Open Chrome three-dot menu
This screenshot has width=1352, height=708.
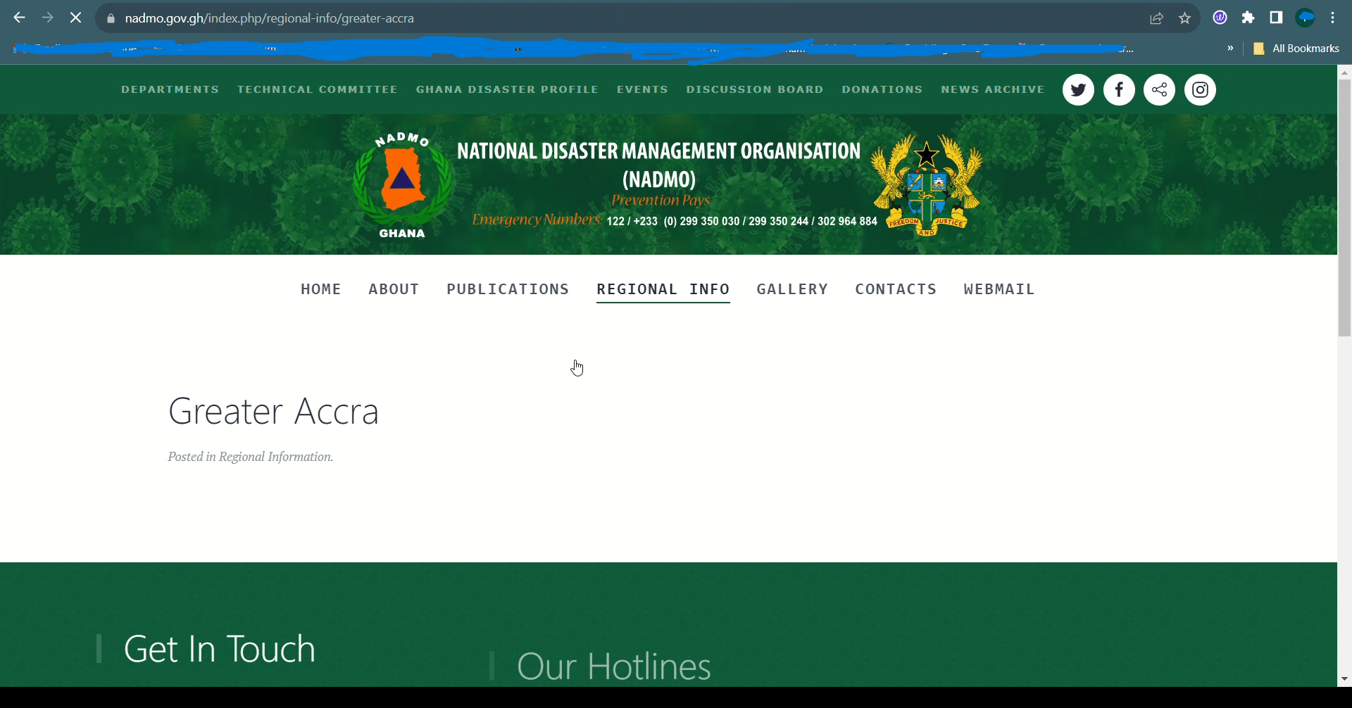(1332, 18)
